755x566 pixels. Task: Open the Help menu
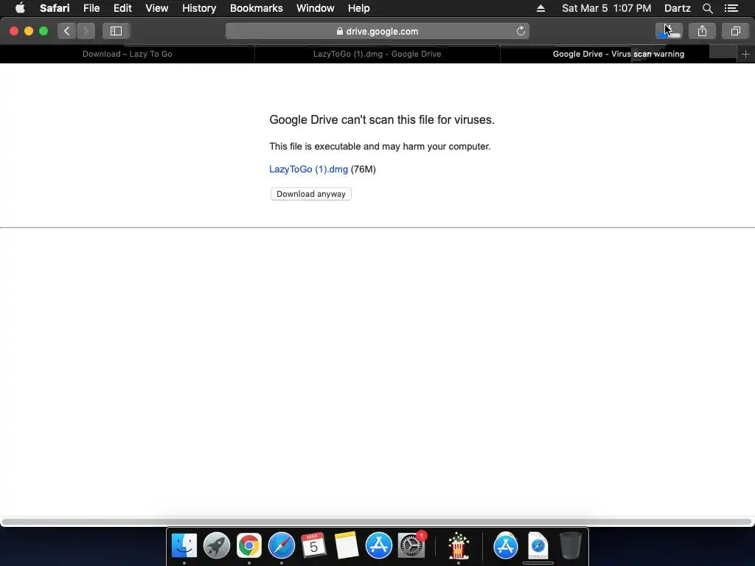[x=359, y=8]
